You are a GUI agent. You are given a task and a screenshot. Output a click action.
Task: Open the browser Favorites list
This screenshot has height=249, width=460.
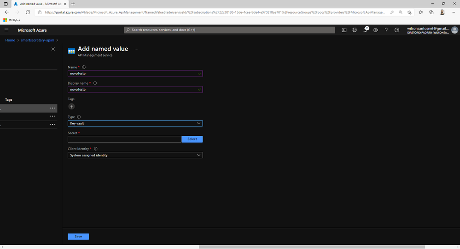421,12
